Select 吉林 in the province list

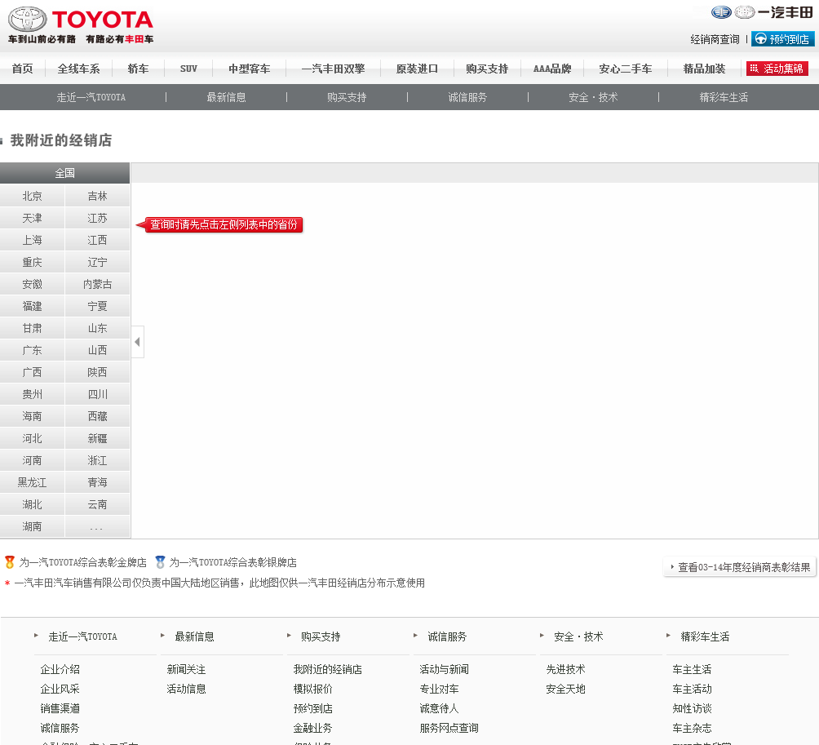click(x=97, y=196)
